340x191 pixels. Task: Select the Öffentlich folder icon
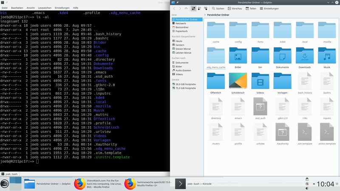tap(216, 81)
